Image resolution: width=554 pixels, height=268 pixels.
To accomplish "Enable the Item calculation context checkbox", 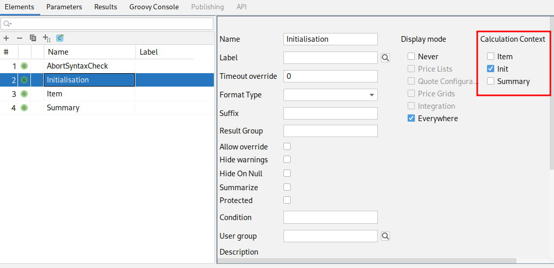I will tap(491, 57).
